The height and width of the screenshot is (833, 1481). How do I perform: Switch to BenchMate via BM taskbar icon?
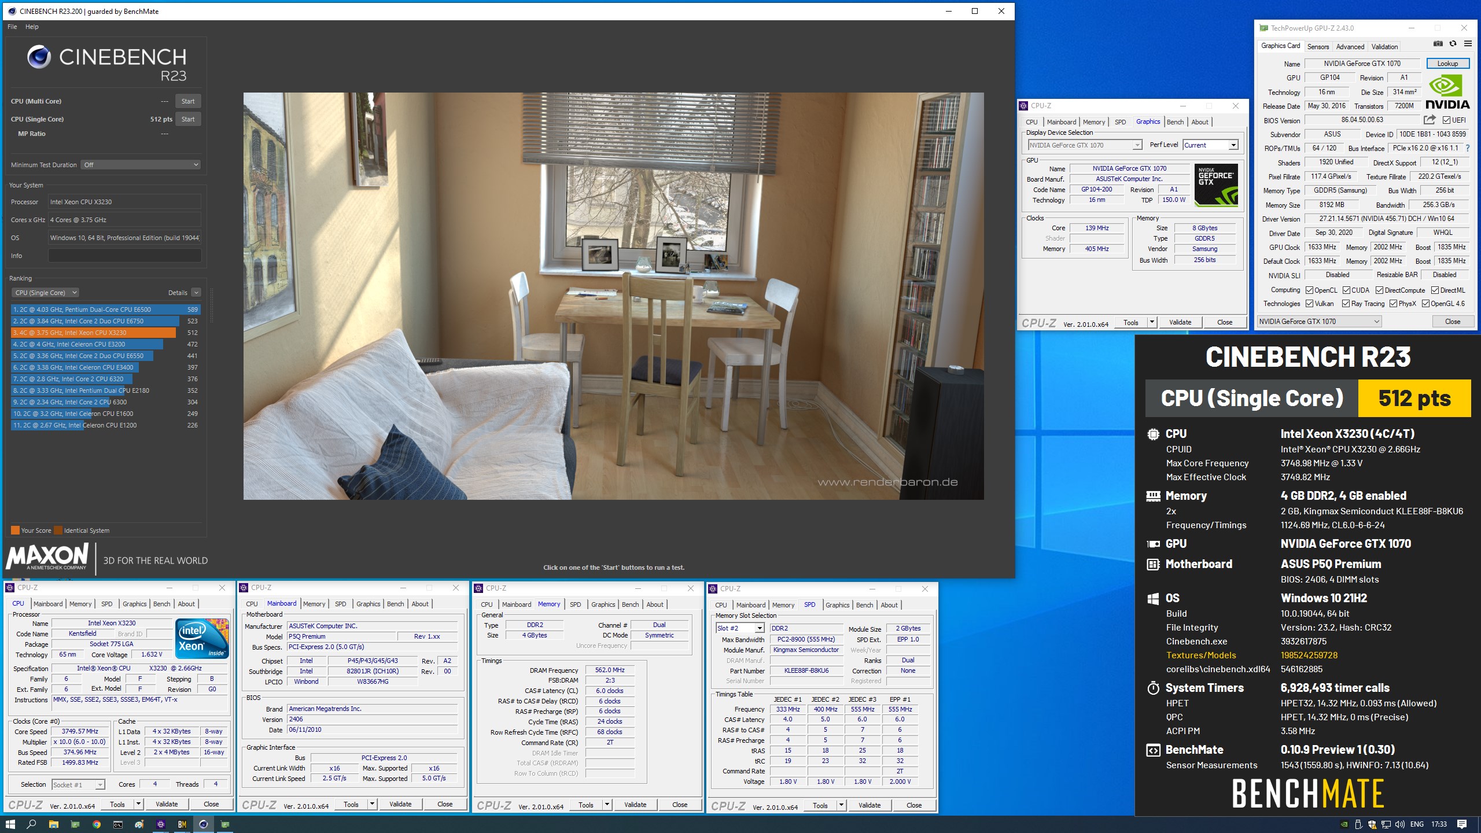[x=182, y=824]
